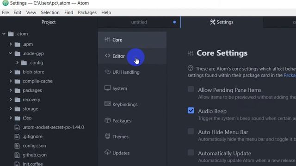Click the compile-cache folder icon
Screen dimensions: 296x166
pyautogui.click(x=18, y=81)
